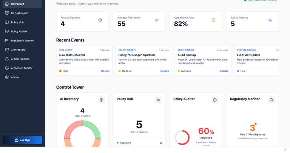Click the AI Red Teaming warning triangle icon
The image size is (290, 153).
[x=7, y=59]
